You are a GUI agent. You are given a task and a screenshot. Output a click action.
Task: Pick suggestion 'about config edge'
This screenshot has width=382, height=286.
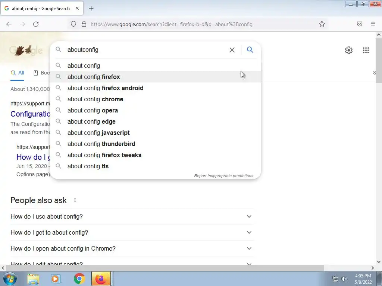tap(156, 122)
